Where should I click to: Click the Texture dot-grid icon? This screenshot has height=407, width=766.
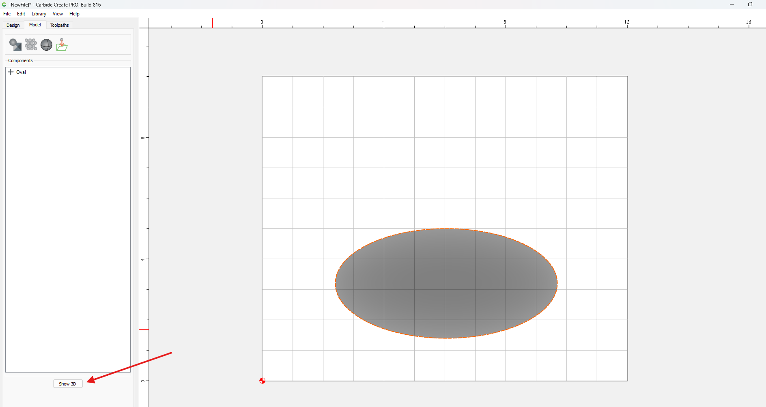31,45
